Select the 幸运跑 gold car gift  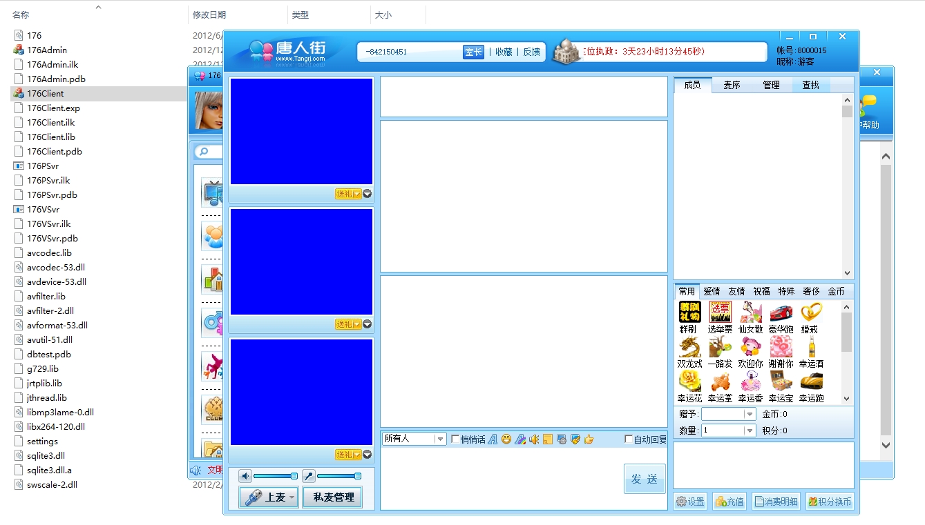tap(811, 381)
